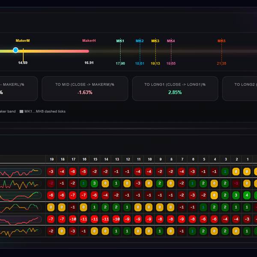Click the -4 cell in column 11
257x257 pixels.
click(138, 172)
